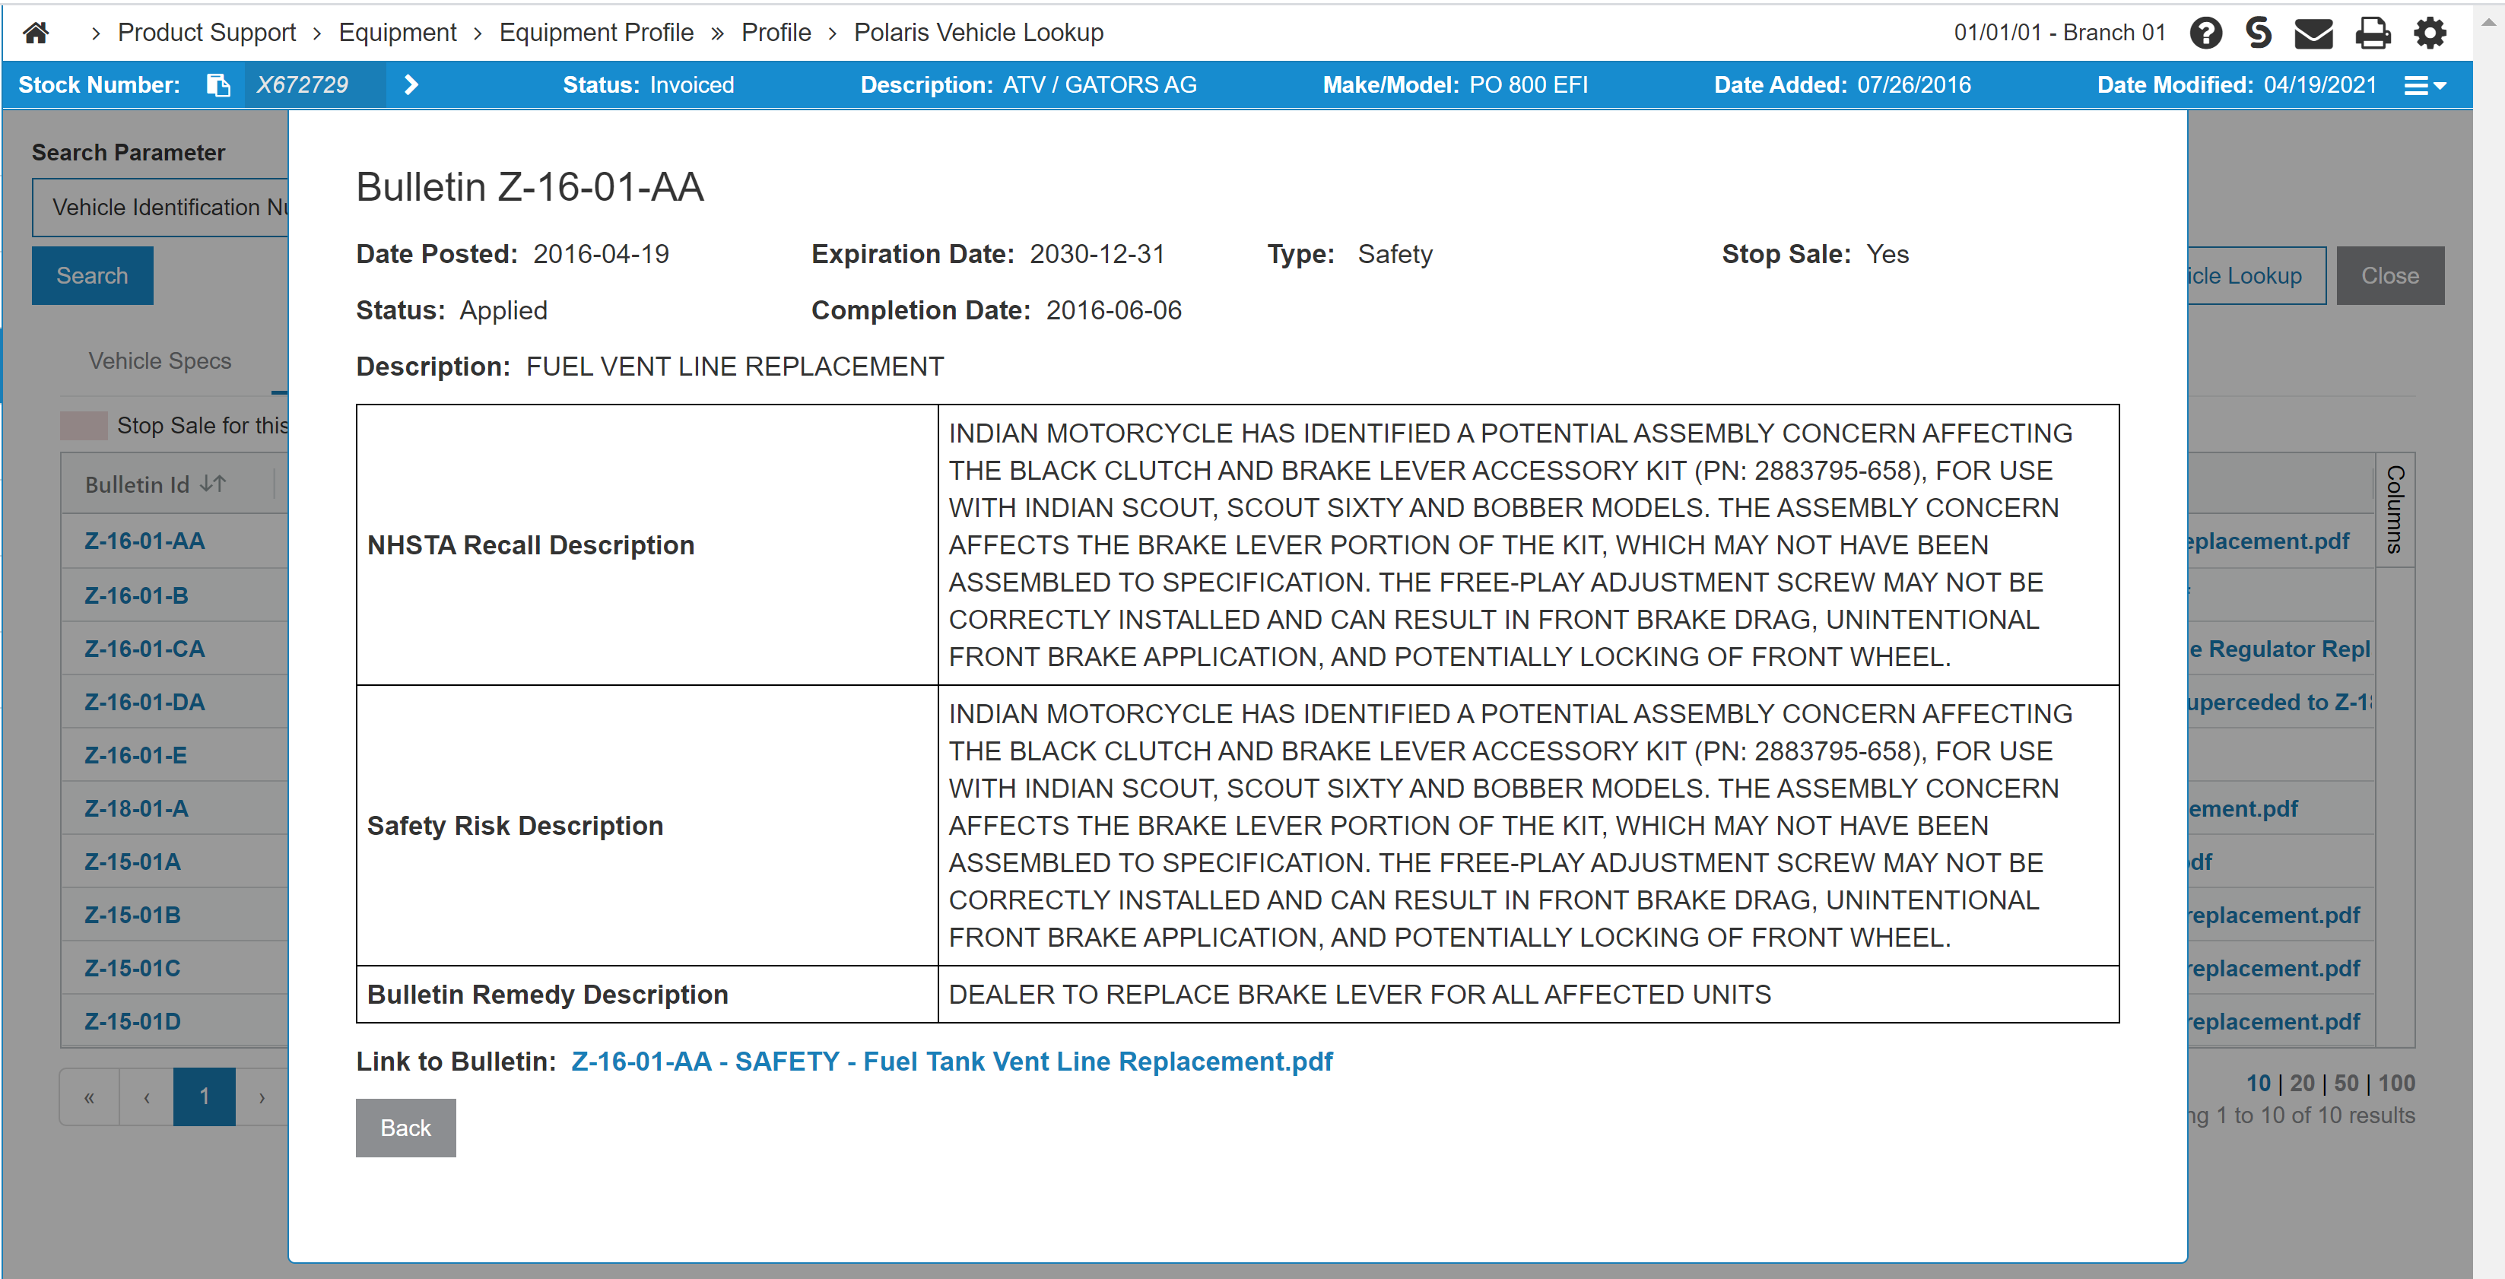This screenshot has height=1279, width=2505.
Task: Sort by Bulletin Id column arrows
Action: point(213,484)
